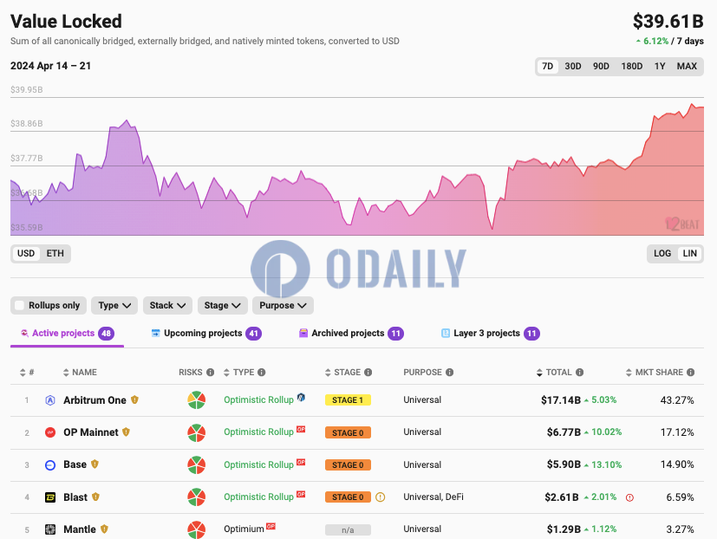717x539 pixels.
Task: Open the risk pie chart for OP Mainnet
Action: click(196, 432)
